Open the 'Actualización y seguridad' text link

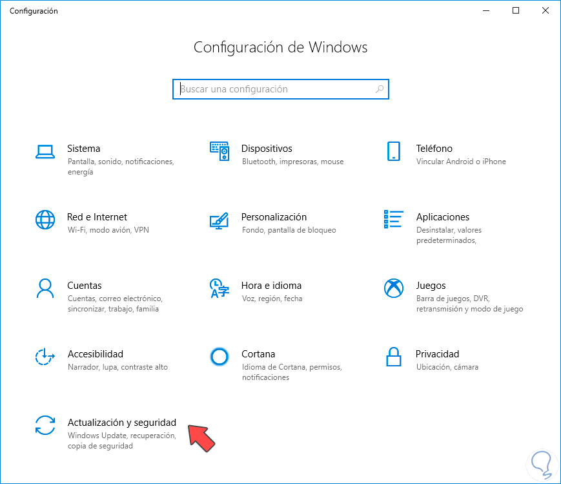[x=121, y=423]
